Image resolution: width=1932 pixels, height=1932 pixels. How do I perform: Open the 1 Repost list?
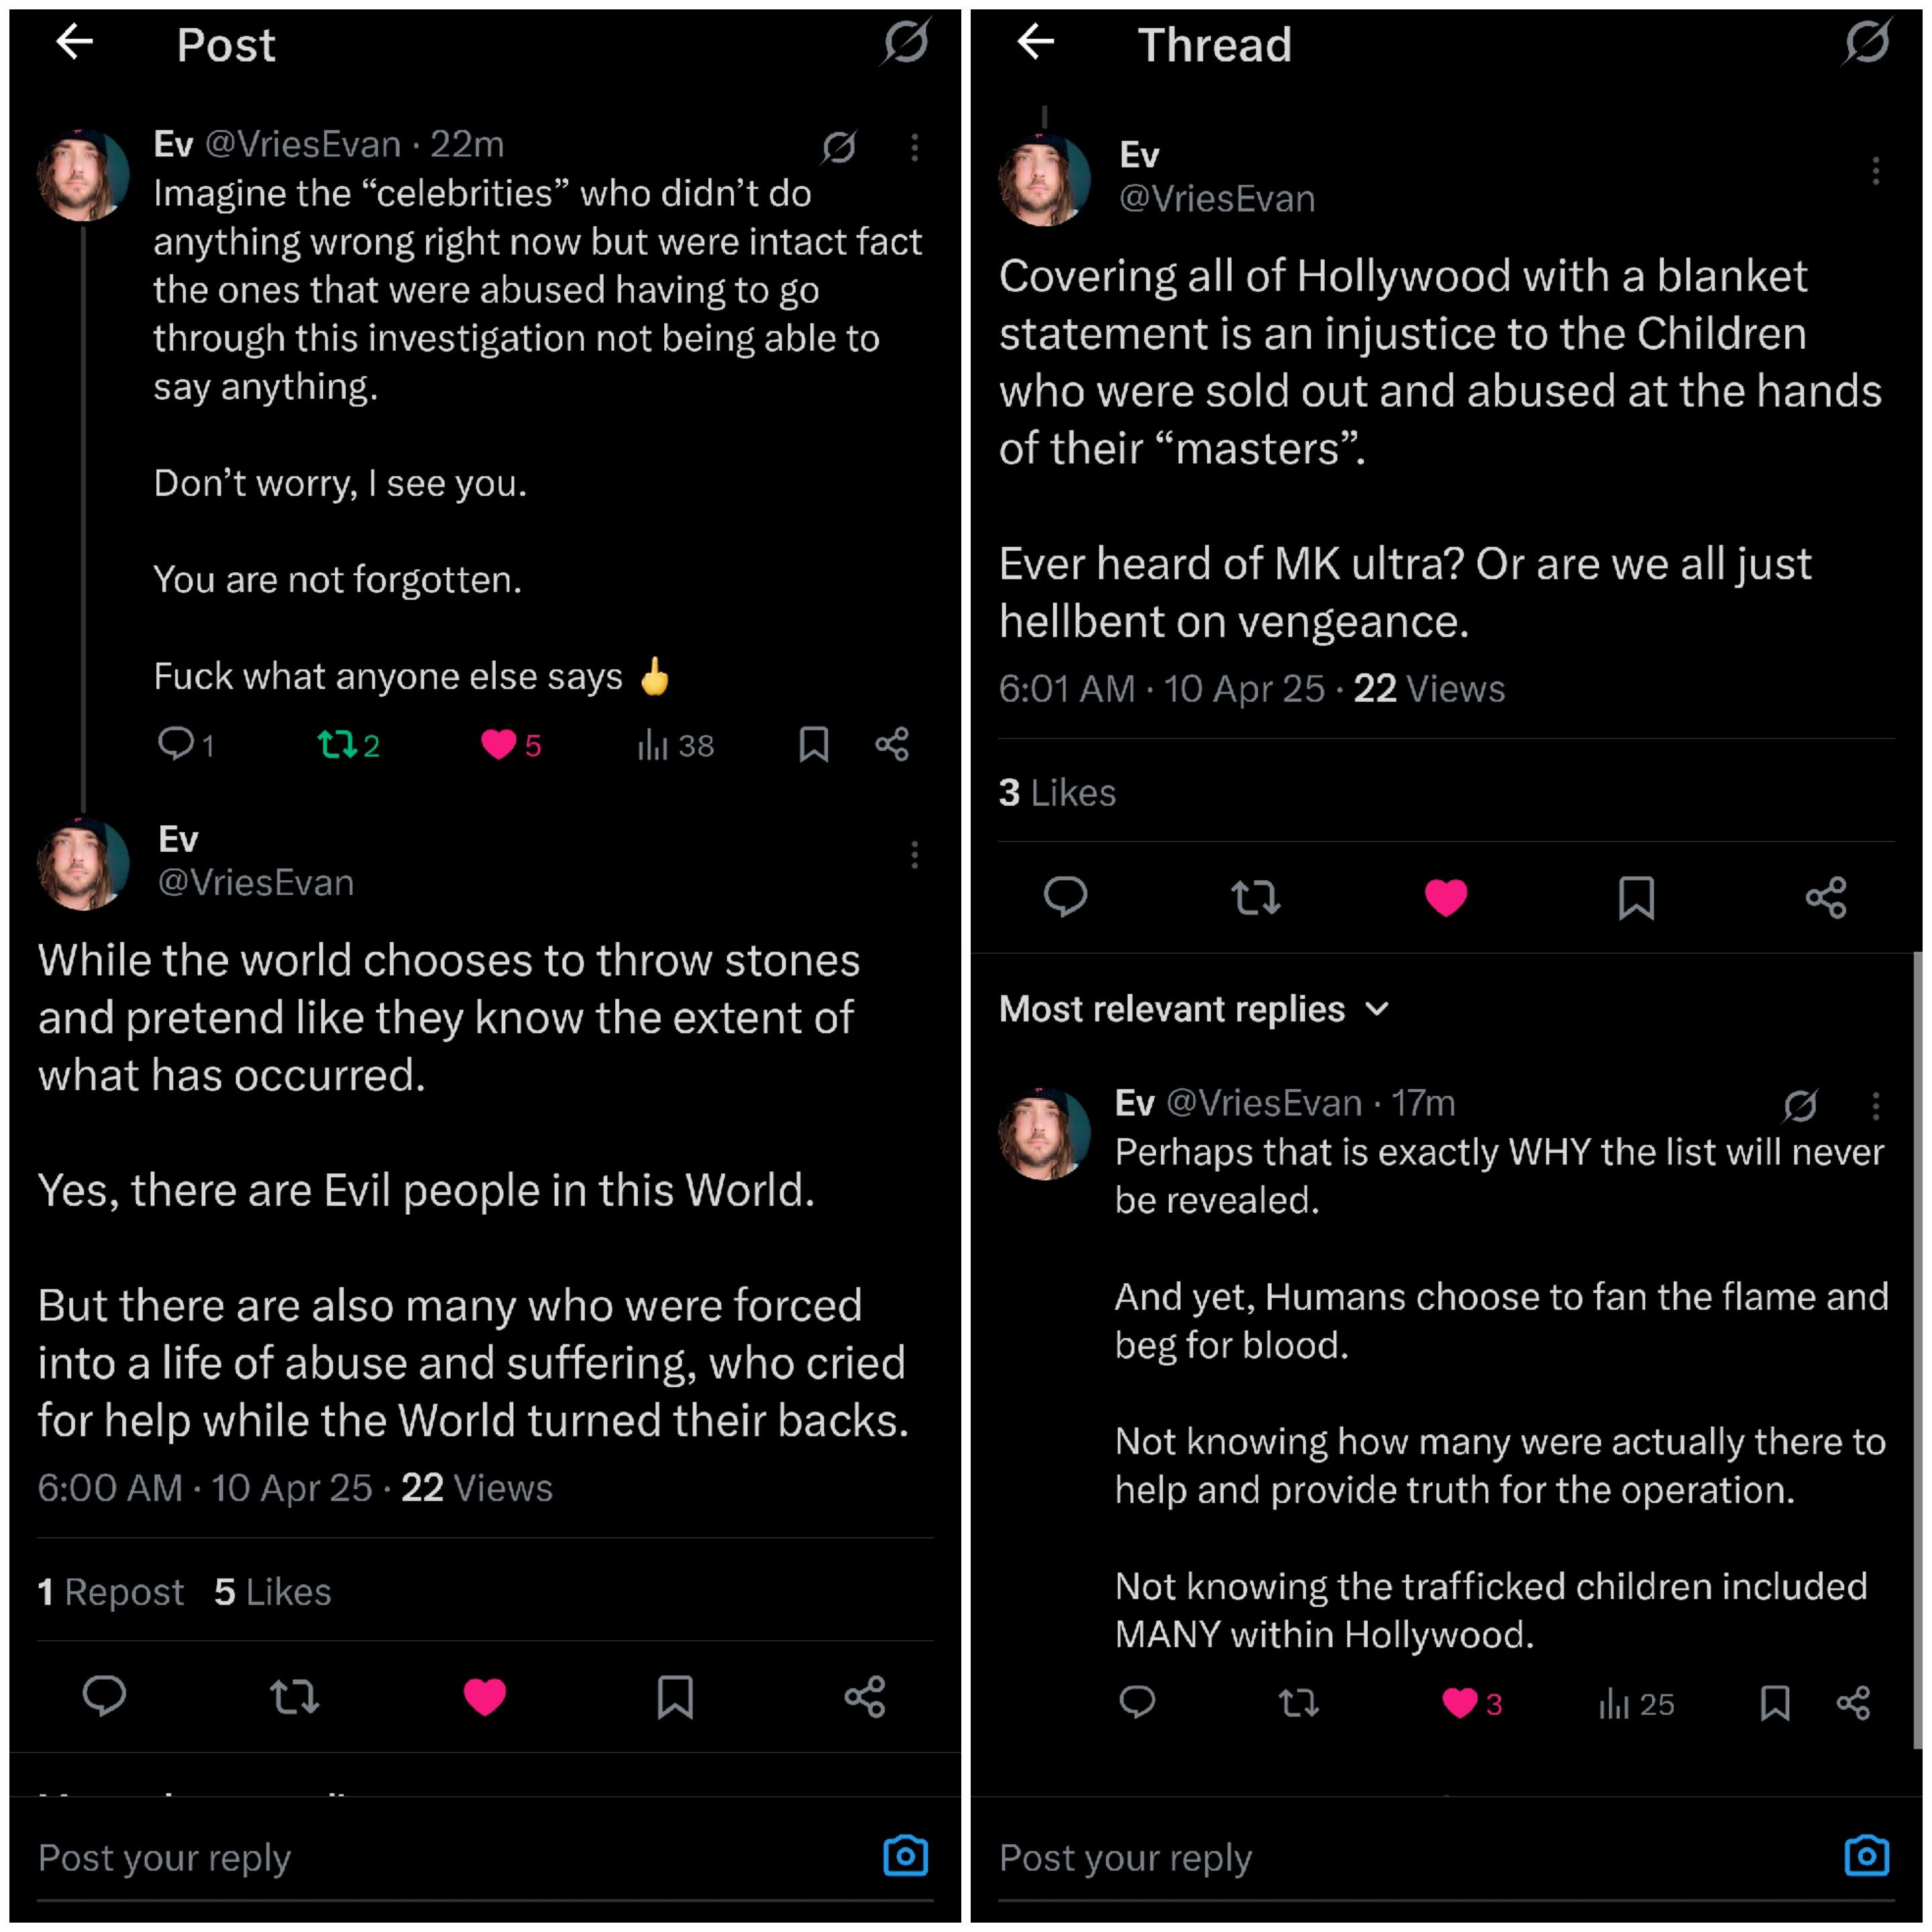point(111,1592)
